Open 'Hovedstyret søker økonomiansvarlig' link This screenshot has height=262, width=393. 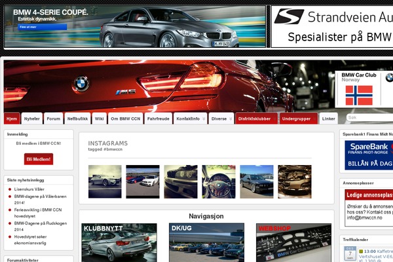30,240
